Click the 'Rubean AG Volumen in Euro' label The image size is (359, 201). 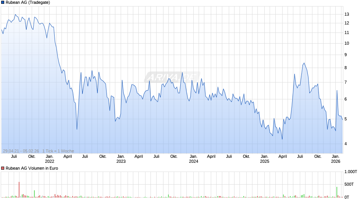(32, 168)
